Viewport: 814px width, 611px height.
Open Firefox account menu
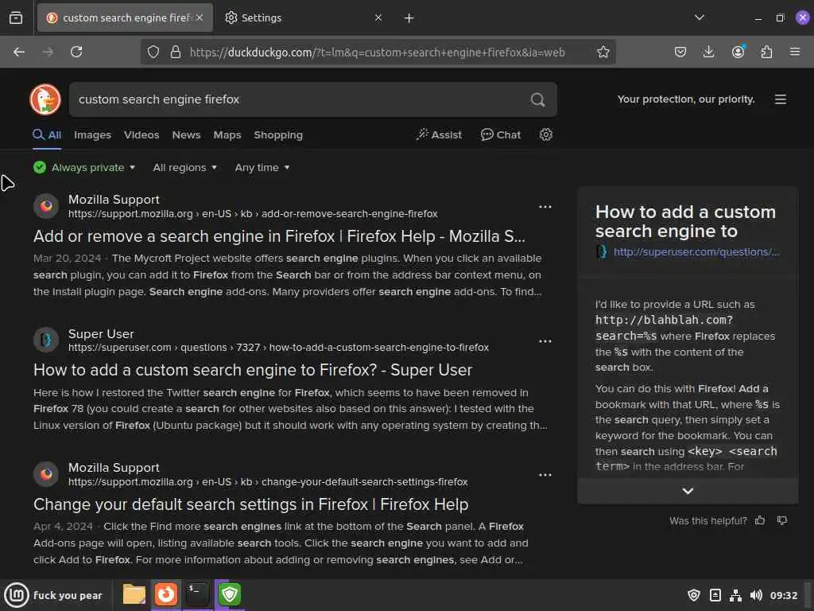pyautogui.click(x=738, y=52)
